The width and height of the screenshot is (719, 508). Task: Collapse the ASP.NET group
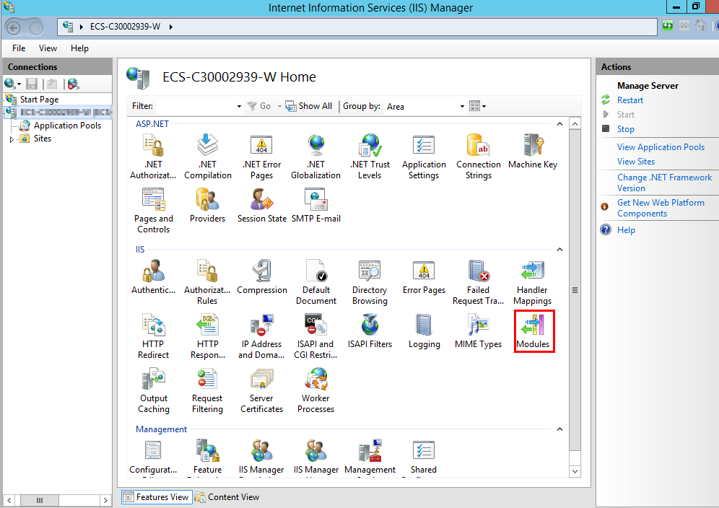pyautogui.click(x=559, y=124)
